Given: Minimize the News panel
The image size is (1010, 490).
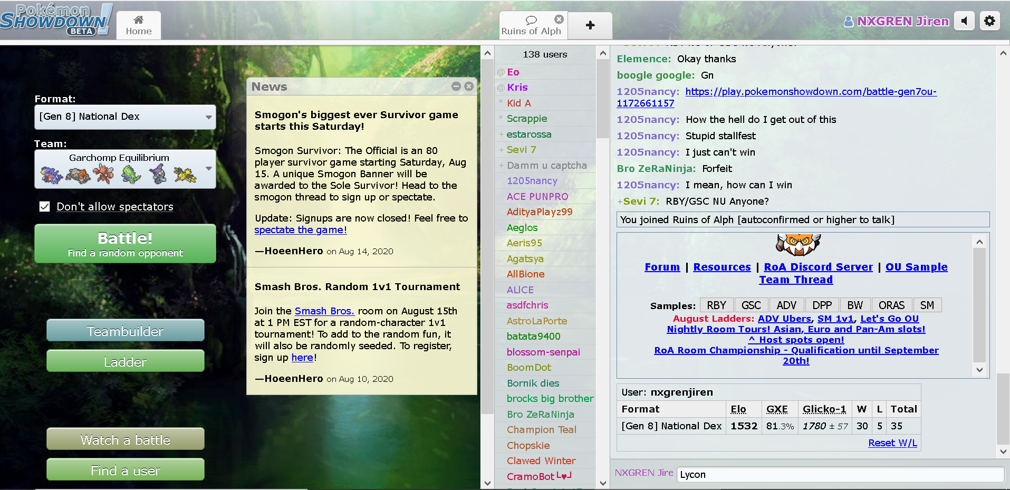Looking at the screenshot, I should [x=456, y=87].
